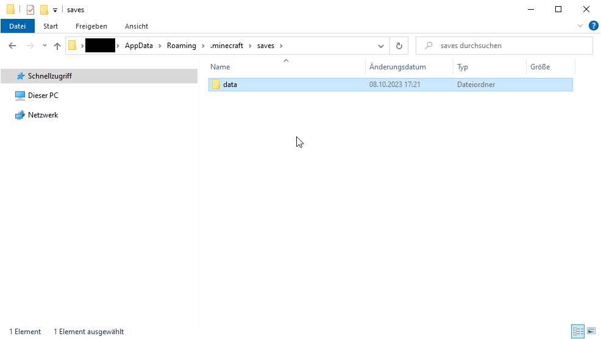This screenshot has height=339, width=601.
Task: Select AppData in the address path
Action: pyautogui.click(x=139, y=46)
